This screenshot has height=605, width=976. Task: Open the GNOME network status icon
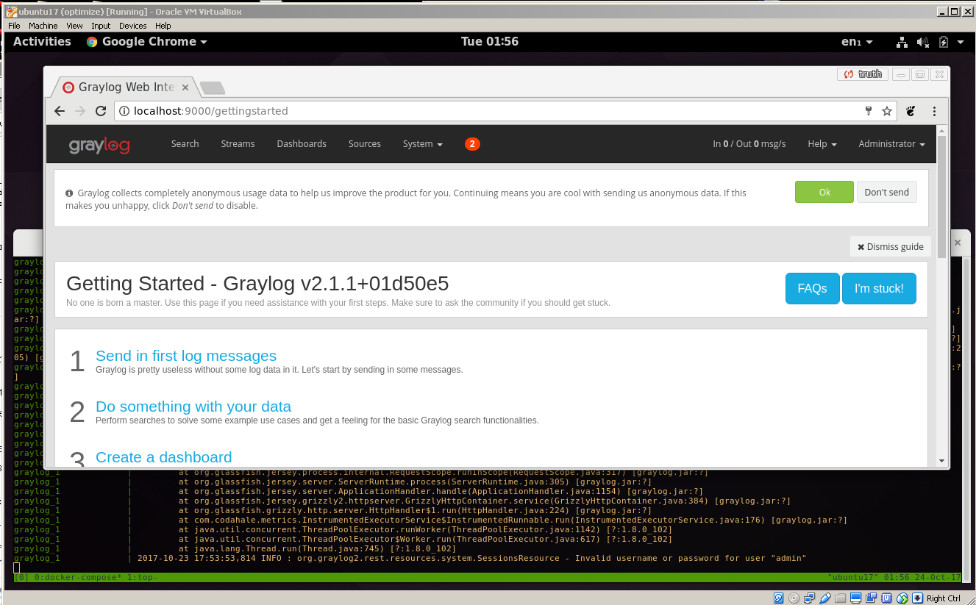[902, 43]
